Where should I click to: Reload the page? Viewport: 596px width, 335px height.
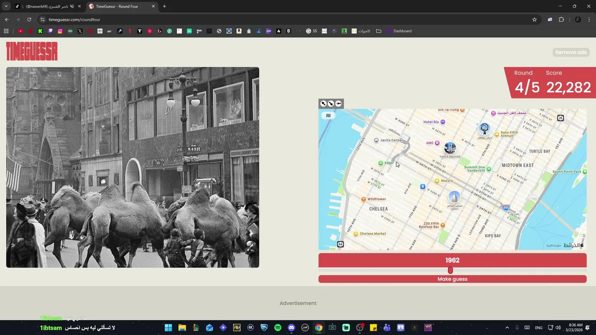point(29,20)
